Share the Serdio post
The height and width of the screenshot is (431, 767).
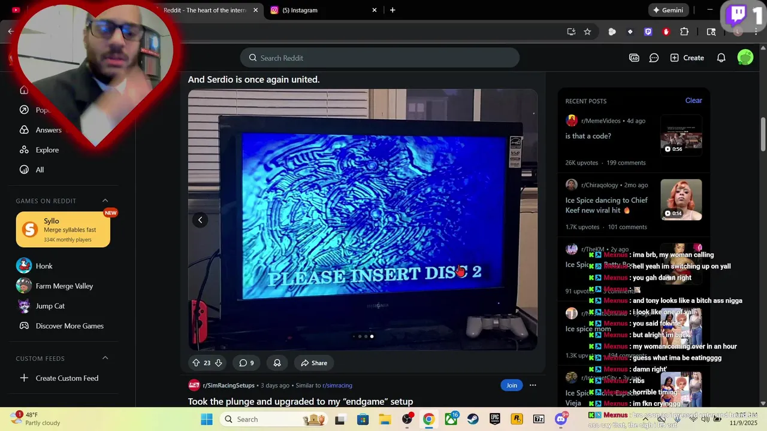click(314, 363)
